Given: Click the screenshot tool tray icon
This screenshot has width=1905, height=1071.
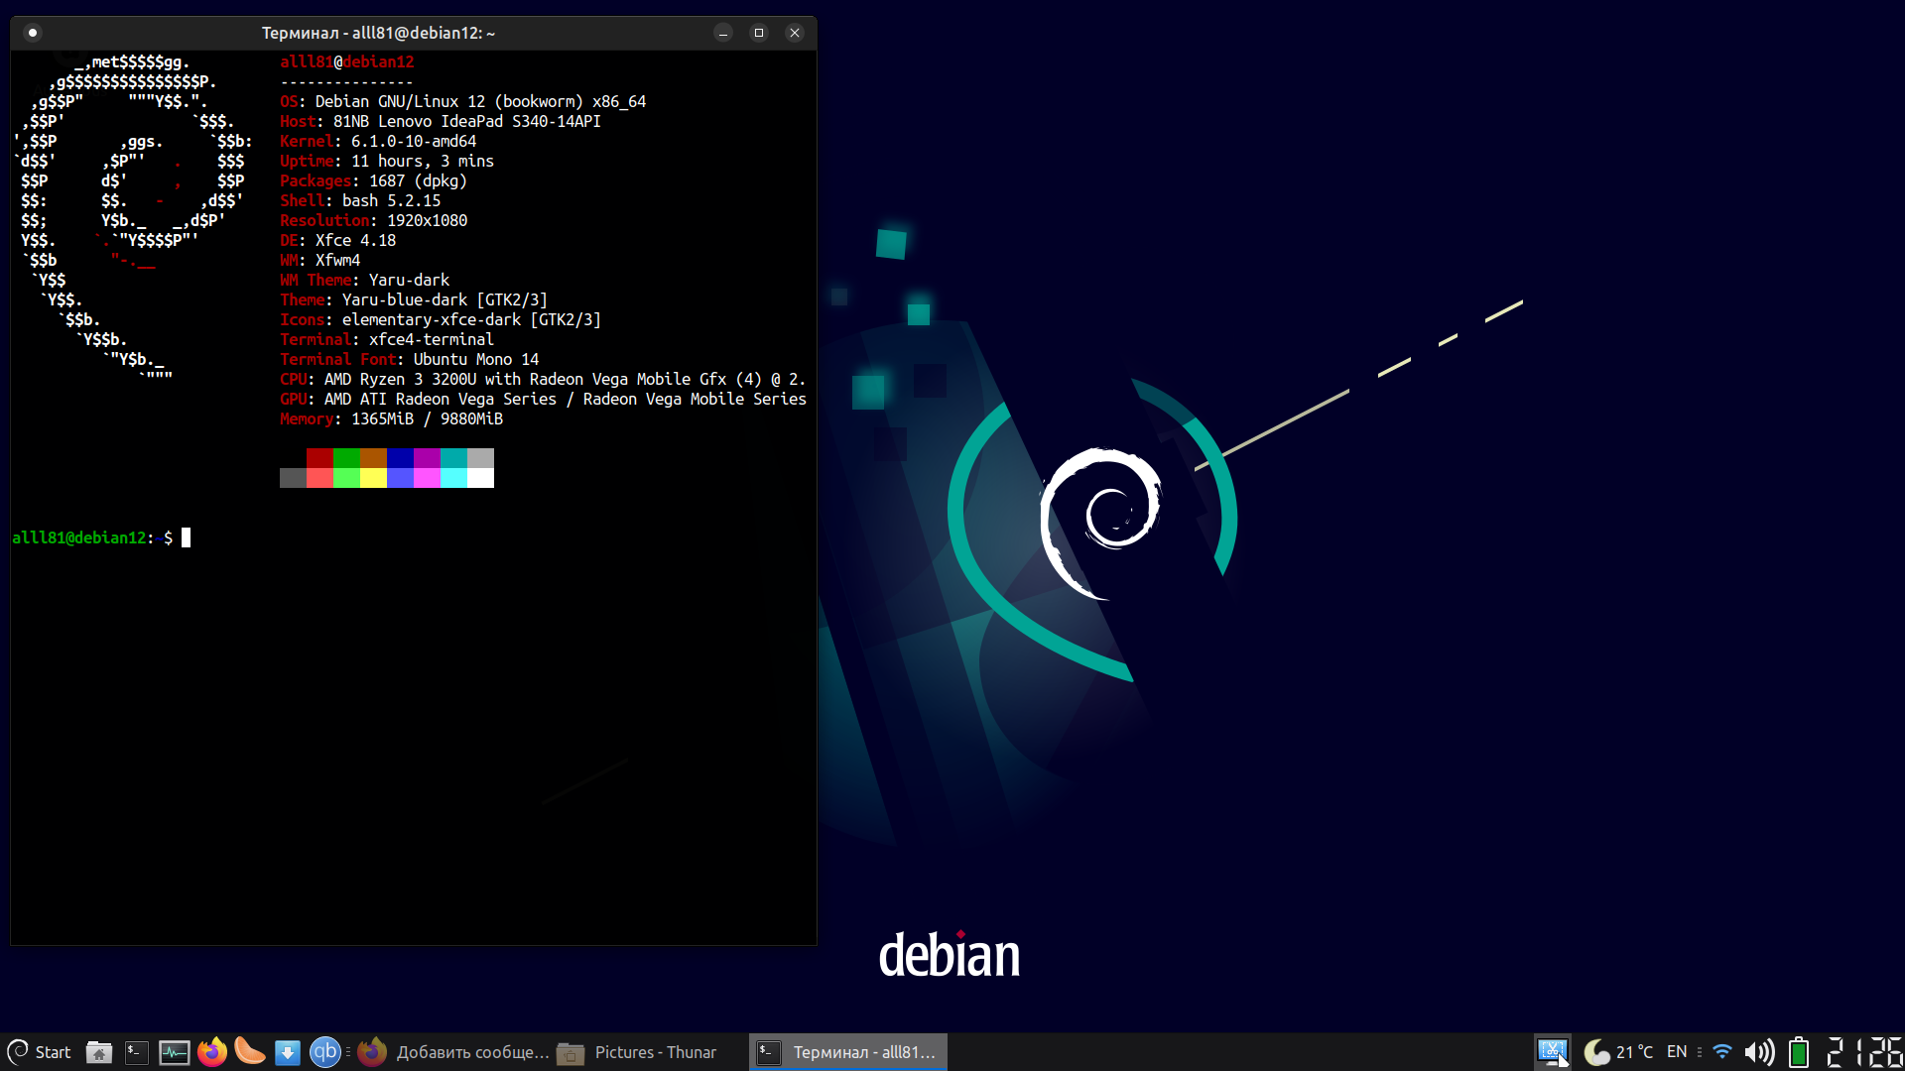Looking at the screenshot, I should coord(1552,1052).
